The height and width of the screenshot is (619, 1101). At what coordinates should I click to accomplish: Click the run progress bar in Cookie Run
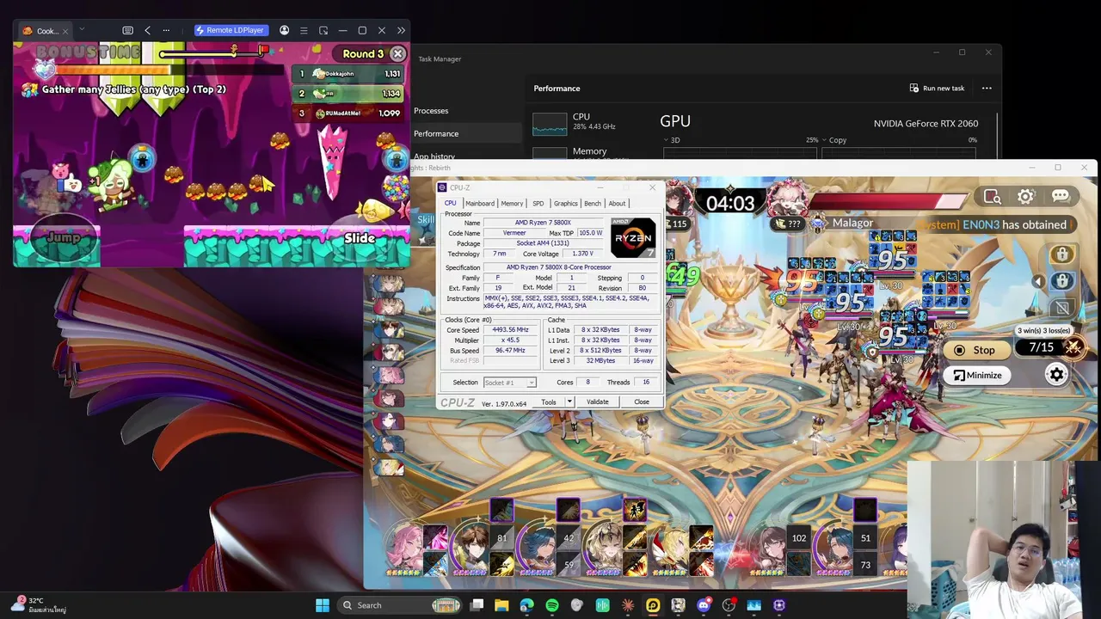[x=215, y=53]
